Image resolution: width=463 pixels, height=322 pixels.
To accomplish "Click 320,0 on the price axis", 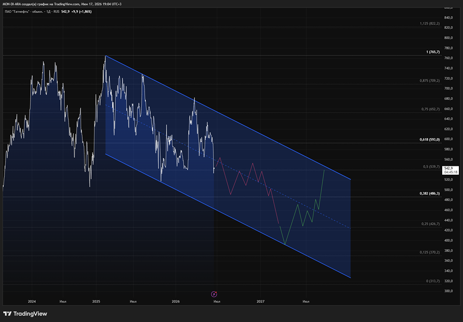I will 448,281.
